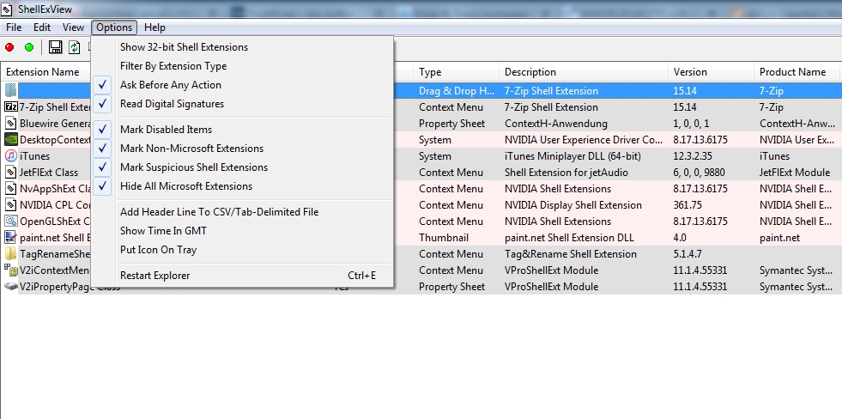This screenshot has width=842, height=419.
Task: Select the Thumbnail type cell
Action: pyautogui.click(x=444, y=238)
